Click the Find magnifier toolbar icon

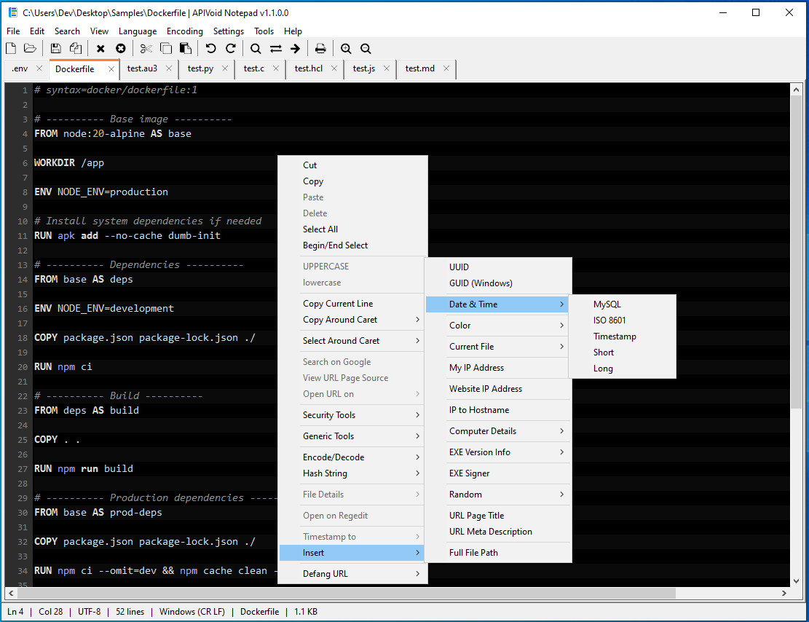(x=256, y=49)
